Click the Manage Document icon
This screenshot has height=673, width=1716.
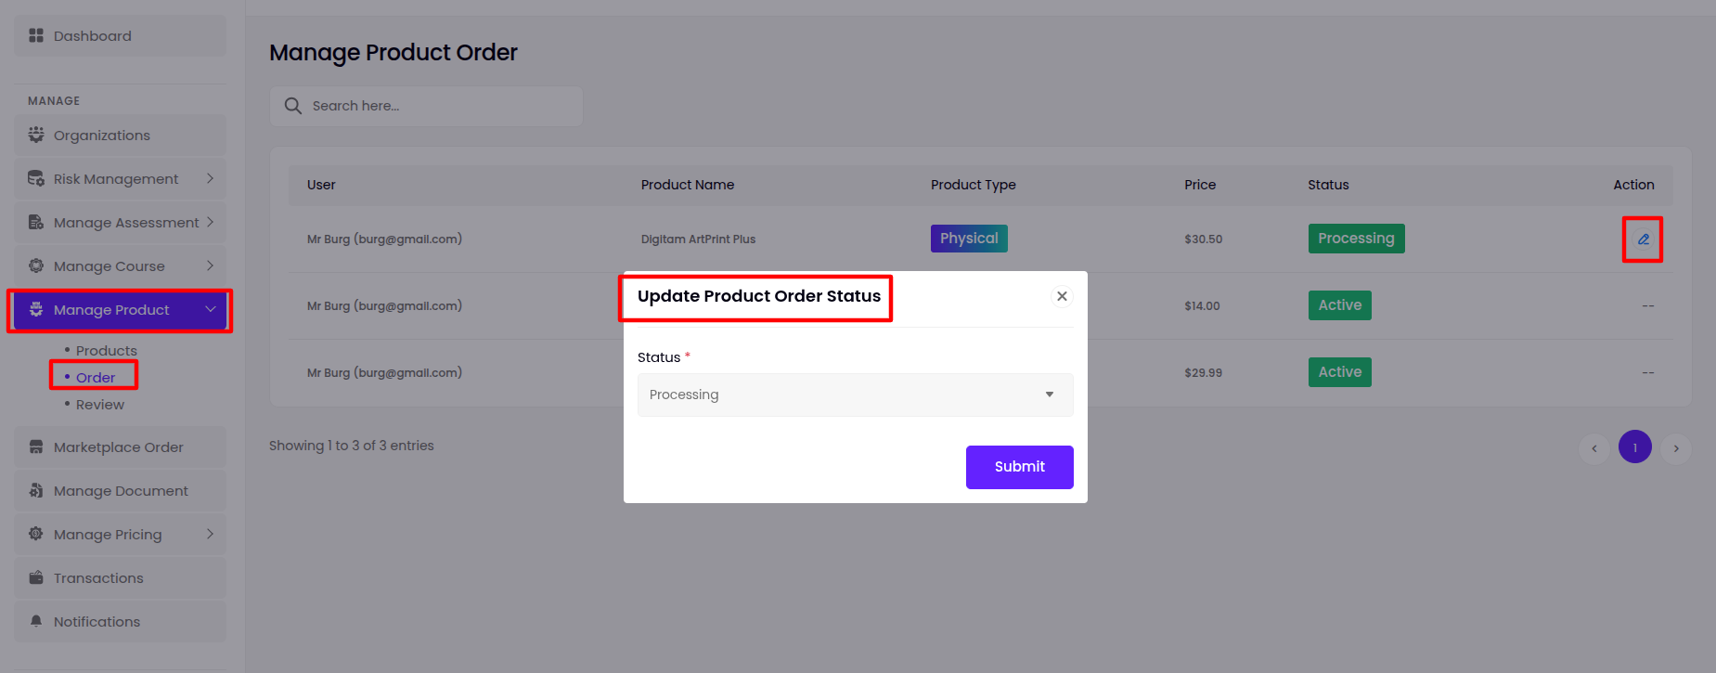(x=36, y=490)
